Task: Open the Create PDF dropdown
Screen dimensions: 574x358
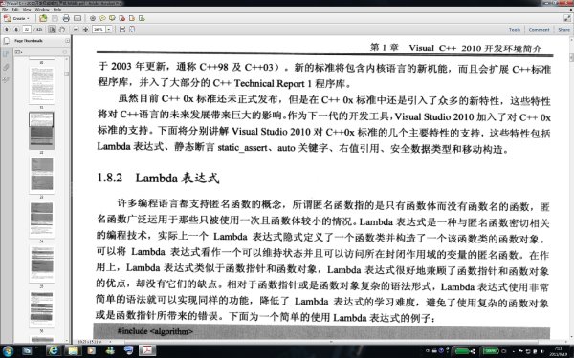Action: pyautogui.click(x=16, y=18)
